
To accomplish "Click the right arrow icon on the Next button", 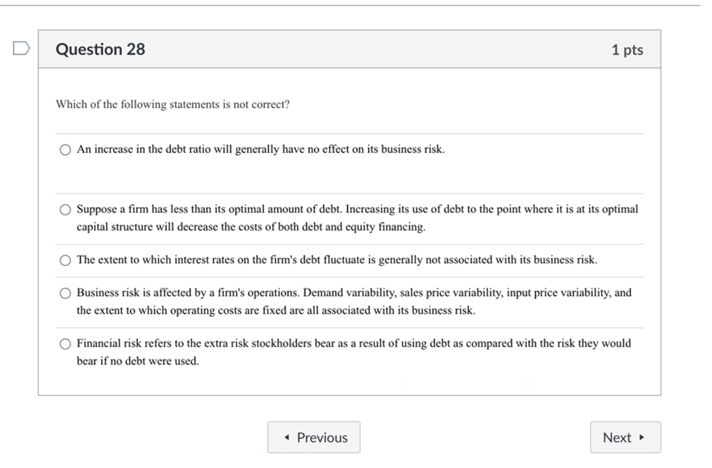I will pos(641,437).
